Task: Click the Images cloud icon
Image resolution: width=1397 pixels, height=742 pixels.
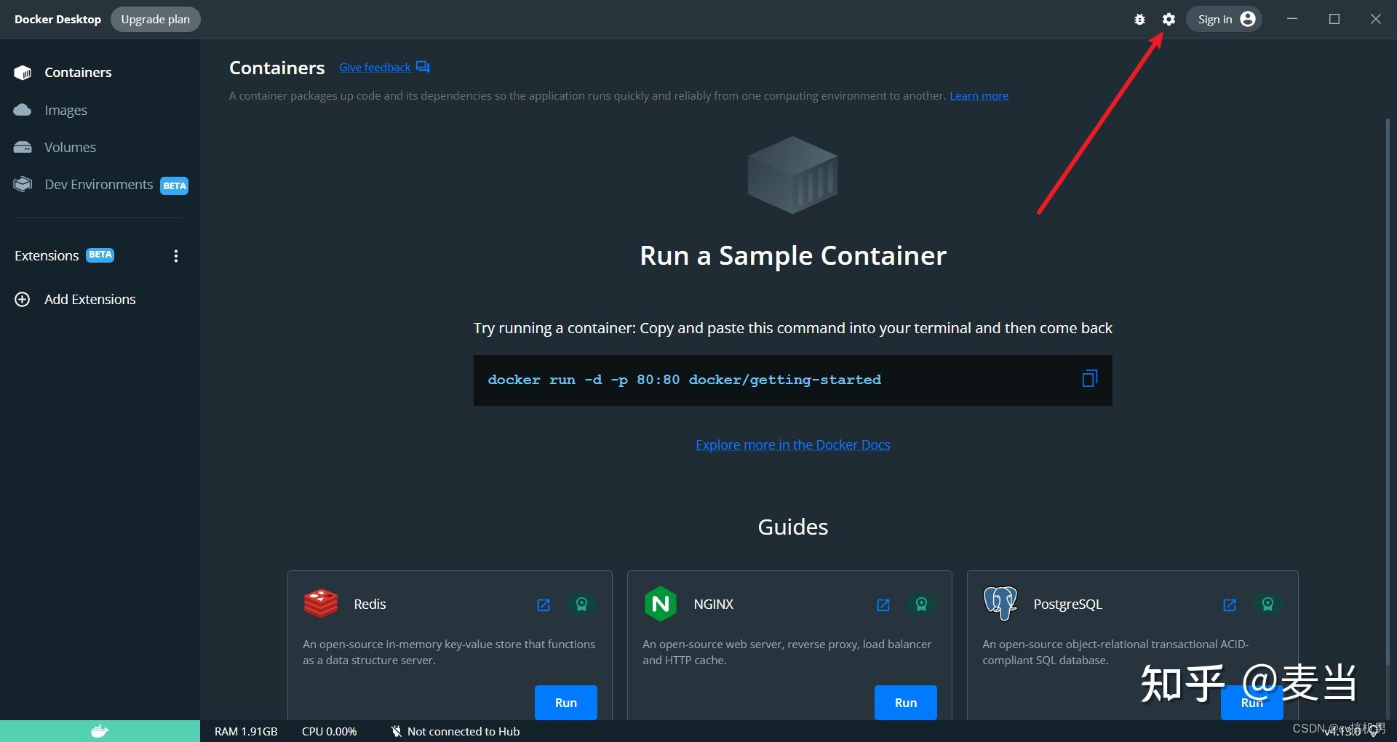Action: 23,110
